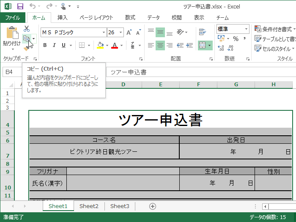This screenshot has width=296, height=222.
Task: Toggle Italic formatting
Action: click(54, 45)
